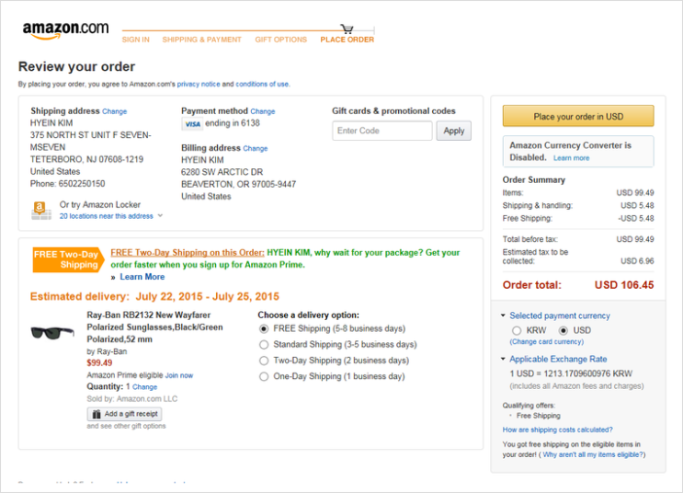
Task: Collapse the Applicable Exchange Rate section
Action: point(504,359)
